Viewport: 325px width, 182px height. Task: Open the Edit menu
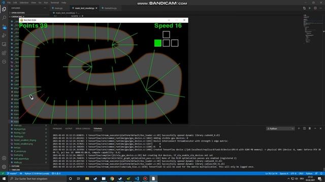[x=15, y=3]
